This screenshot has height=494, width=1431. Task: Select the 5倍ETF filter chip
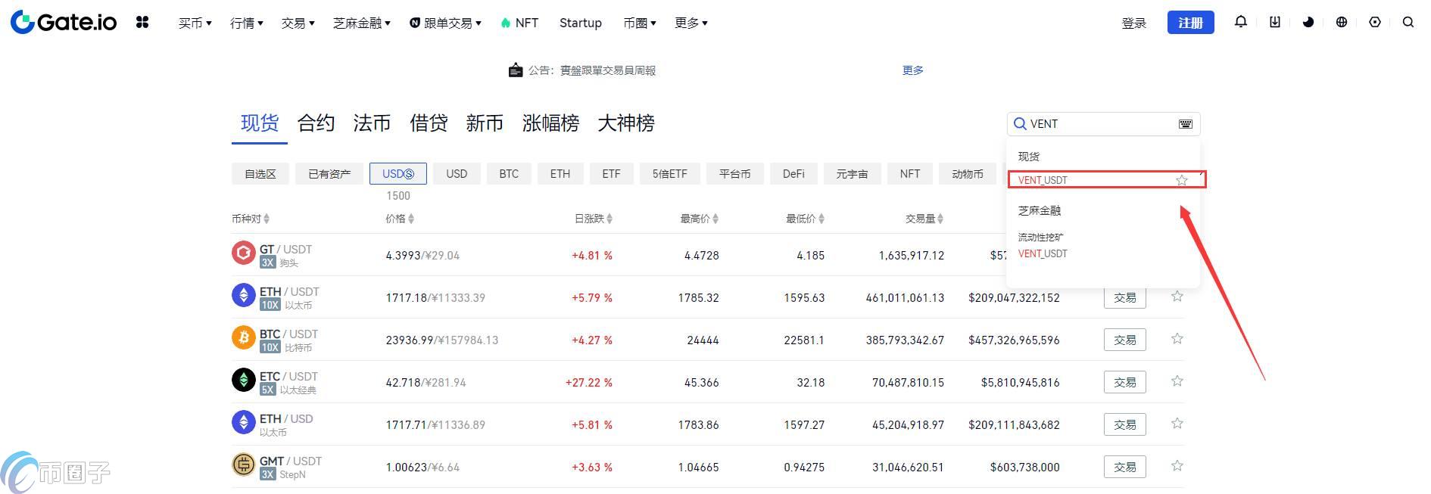click(x=670, y=174)
